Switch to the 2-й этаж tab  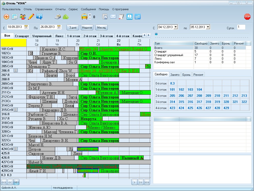(x=90, y=36)
